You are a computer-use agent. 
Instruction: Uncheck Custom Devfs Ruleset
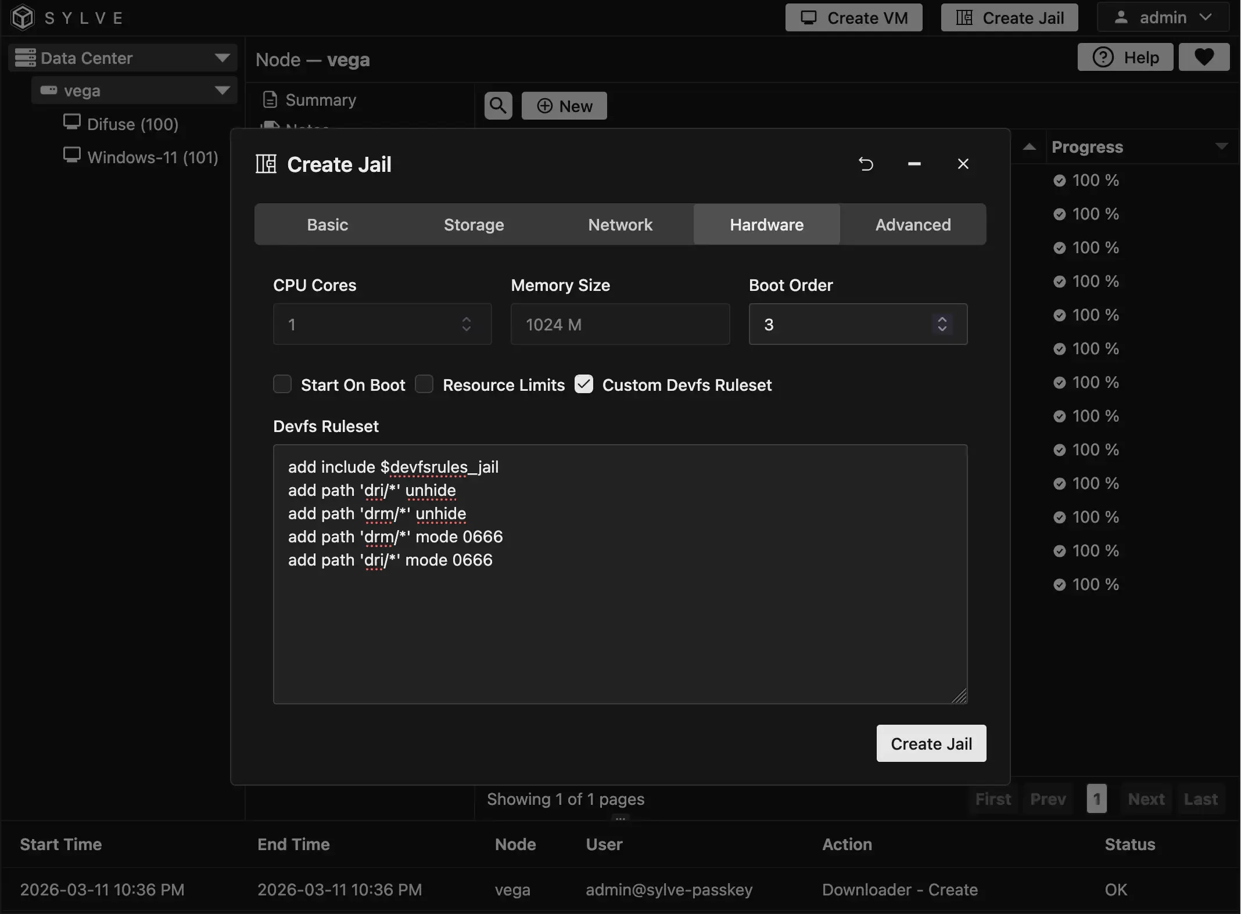click(584, 384)
